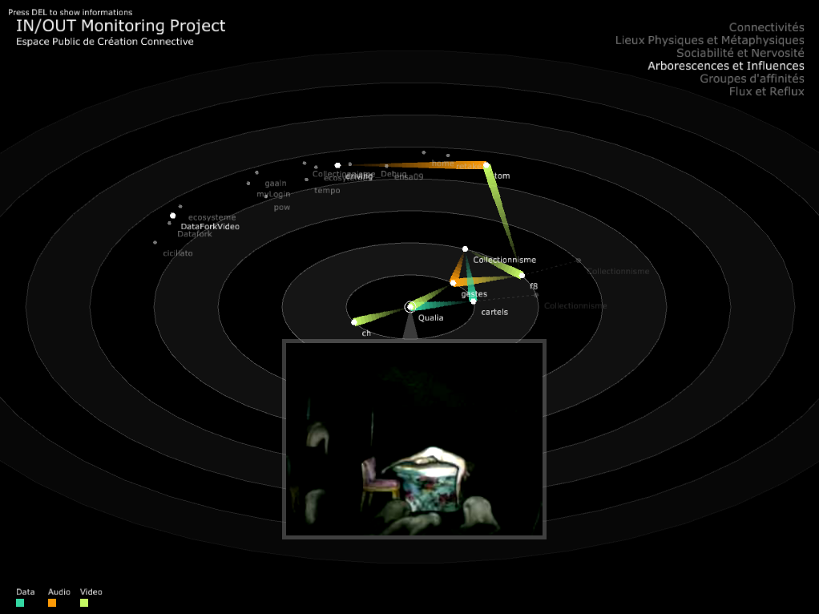Click the IN/OUT Monitoring Project title
The height and width of the screenshot is (614, 819).
coord(120,26)
